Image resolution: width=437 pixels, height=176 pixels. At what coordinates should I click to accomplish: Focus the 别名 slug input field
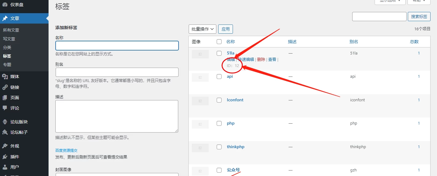(117, 72)
